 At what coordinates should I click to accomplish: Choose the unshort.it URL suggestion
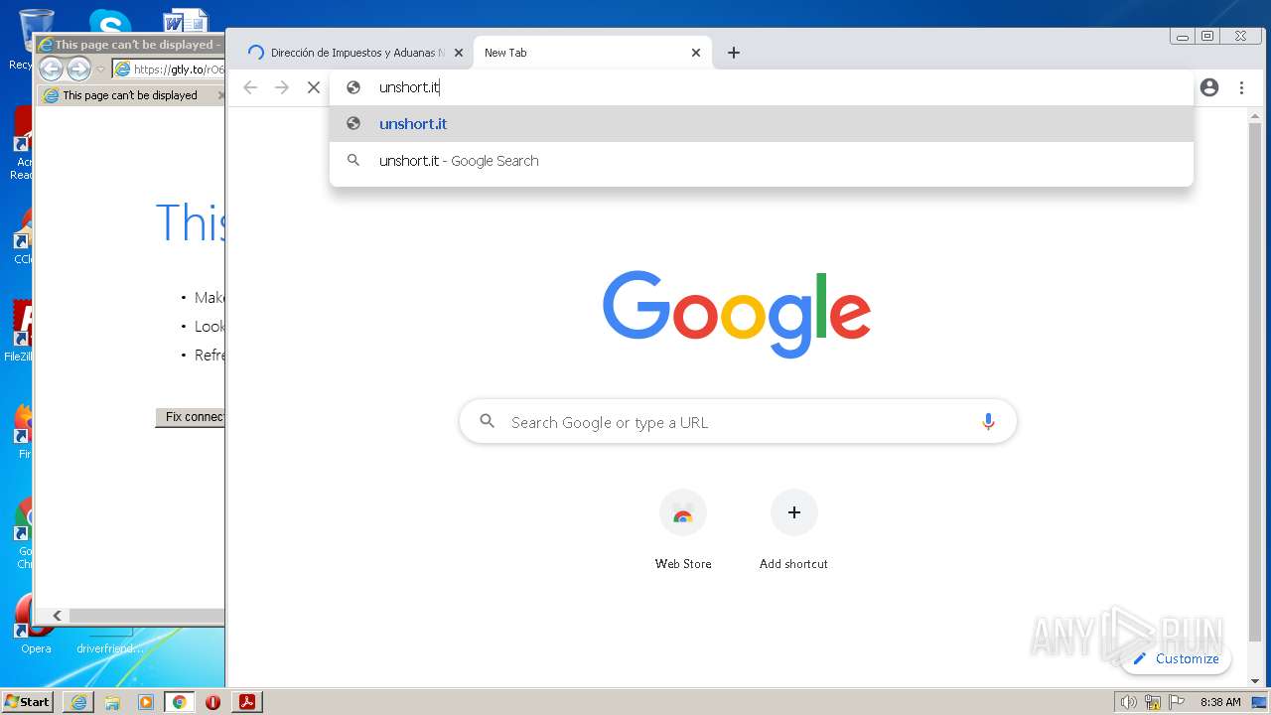[761, 124]
